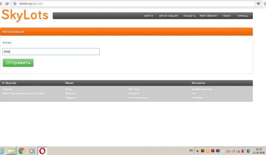
Task: Open мой кабинет from the navigation bar
Action: coord(209,16)
